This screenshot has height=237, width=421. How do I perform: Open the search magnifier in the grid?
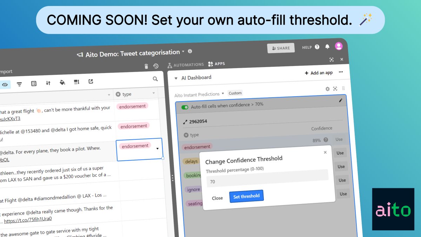point(155,79)
